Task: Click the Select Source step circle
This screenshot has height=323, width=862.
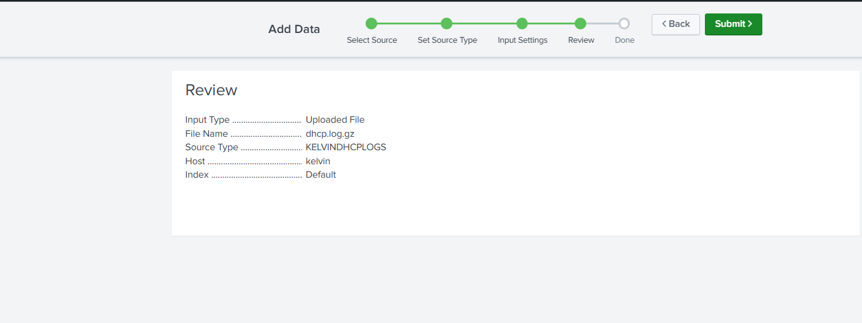Action: [x=372, y=24]
